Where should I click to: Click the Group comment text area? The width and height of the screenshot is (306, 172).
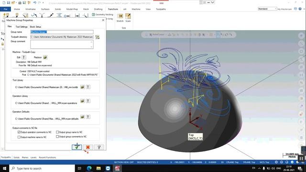pos(62,44)
